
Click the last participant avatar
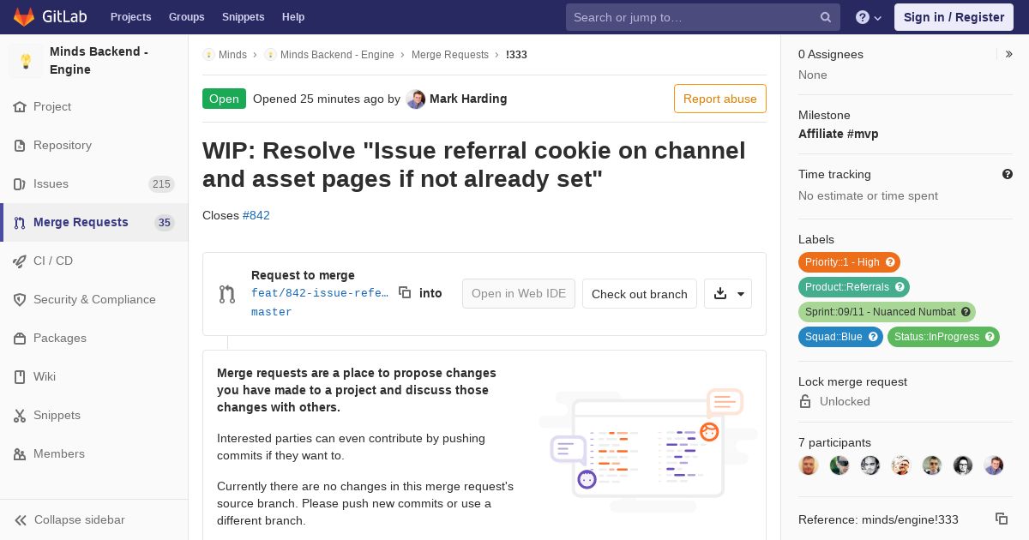coord(994,465)
